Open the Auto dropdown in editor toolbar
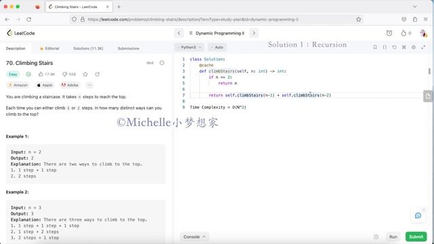Image resolution: width=434 pixels, height=244 pixels. tap(217, 47)
